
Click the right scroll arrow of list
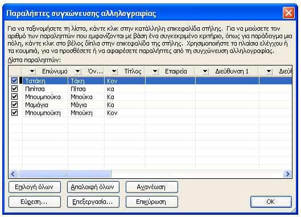287,174
